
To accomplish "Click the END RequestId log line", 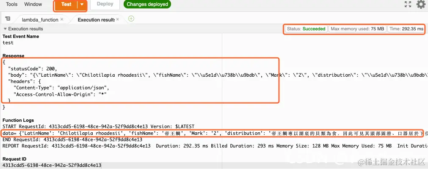I will click(x=72, y=139).
